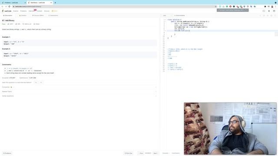Close the 'Problems - LeetCode' browser tab
278x156 pixels.
click(25, 3)
